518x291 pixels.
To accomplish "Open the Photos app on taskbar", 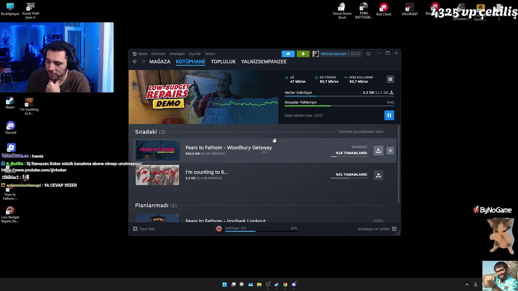I will [x=251, y=285].
